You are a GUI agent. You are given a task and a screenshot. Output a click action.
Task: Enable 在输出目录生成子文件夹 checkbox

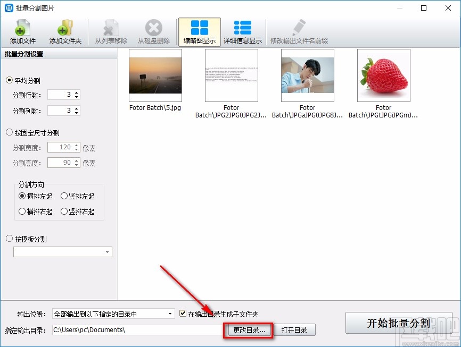(x=183, y=314)
